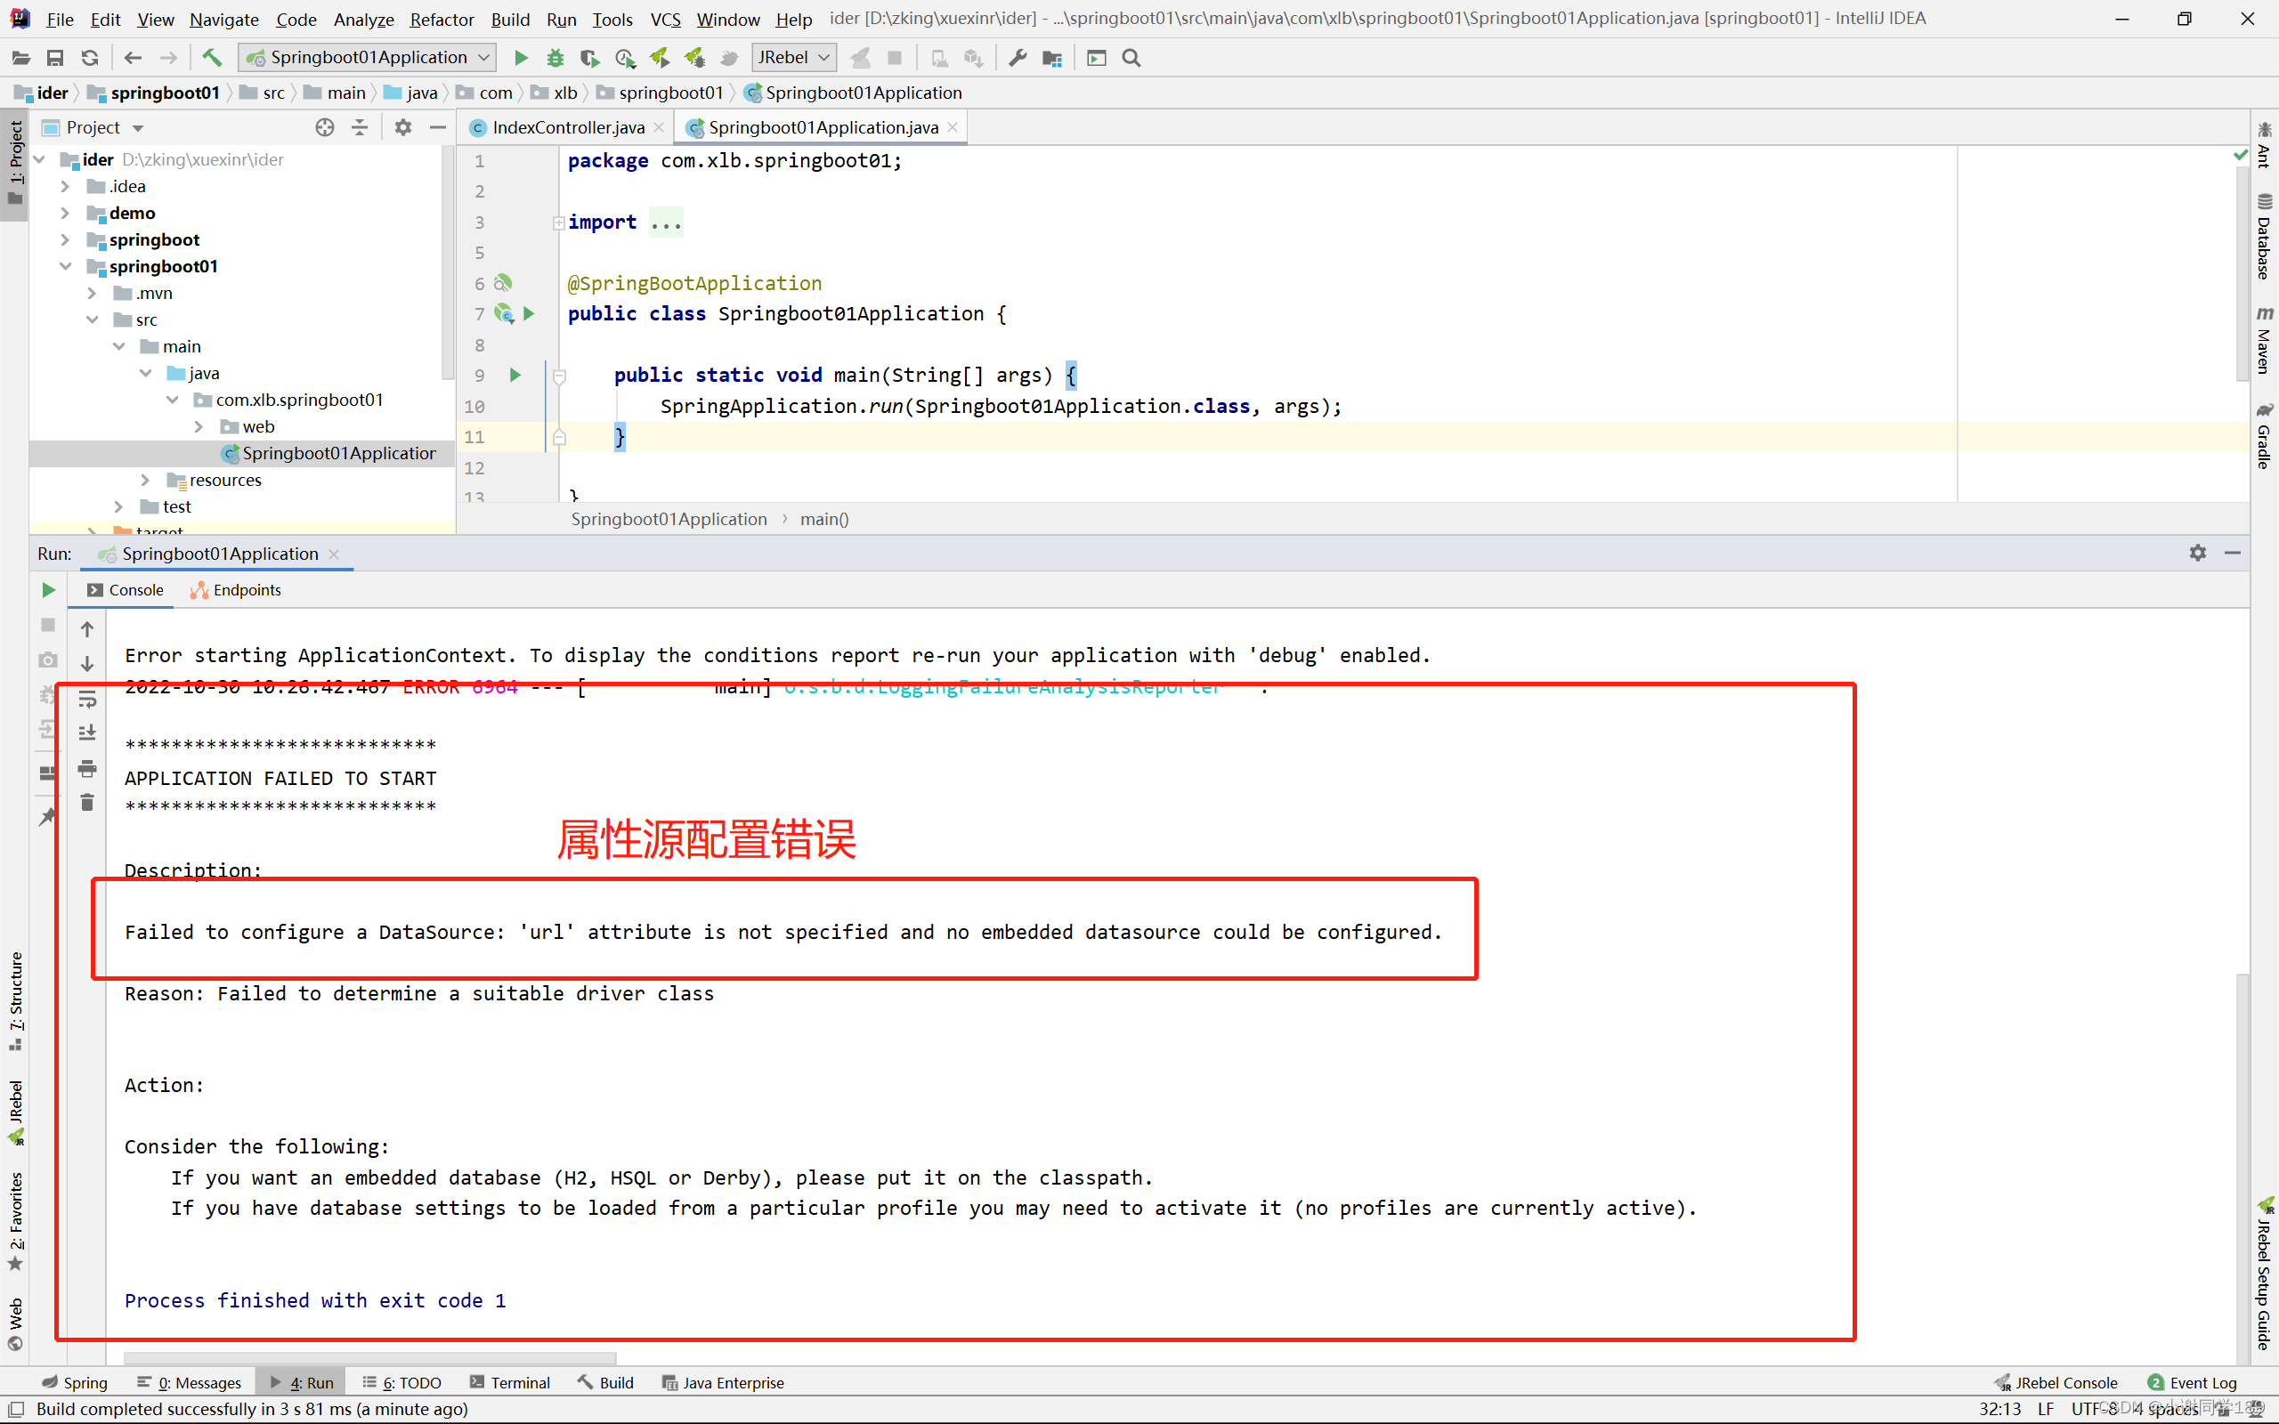Select Springboot01Application in project tree
The width and height of the screenshot is (2279, 1424).
point(328,453)
